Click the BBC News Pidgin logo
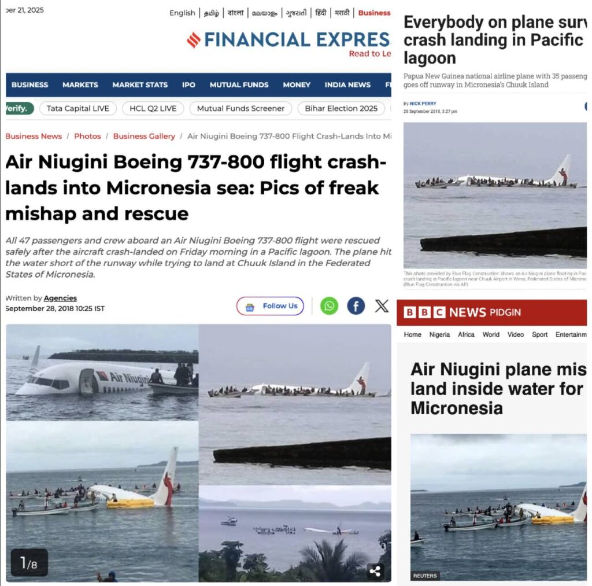The width and height of the screenshot is (592, 586). pyautogui.click(x=462, y=312)
